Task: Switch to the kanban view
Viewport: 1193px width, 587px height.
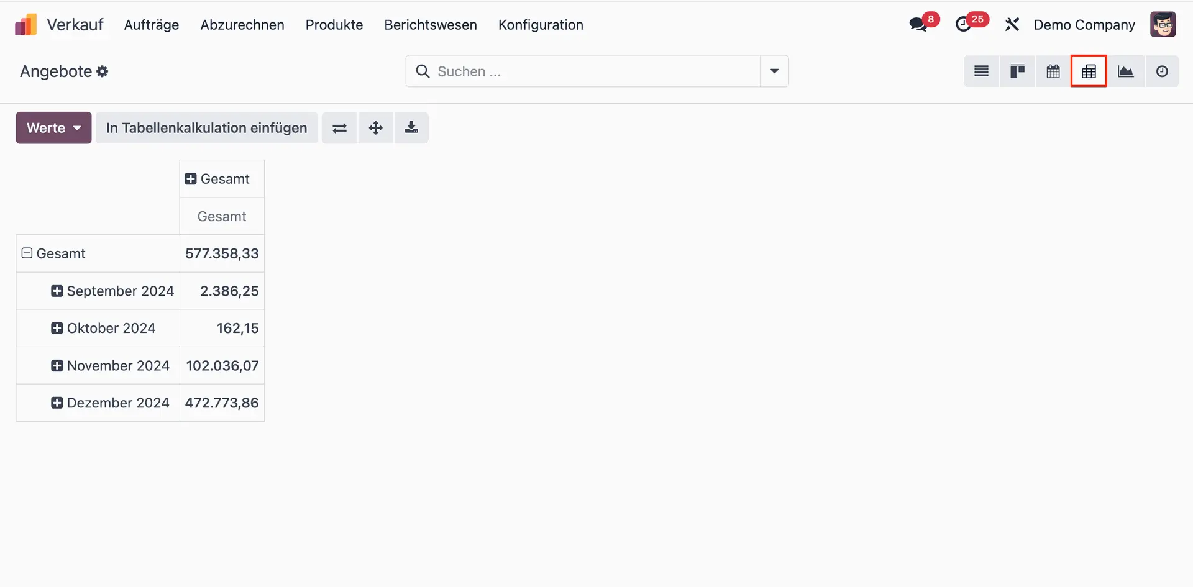Action: click(1017, 71)
